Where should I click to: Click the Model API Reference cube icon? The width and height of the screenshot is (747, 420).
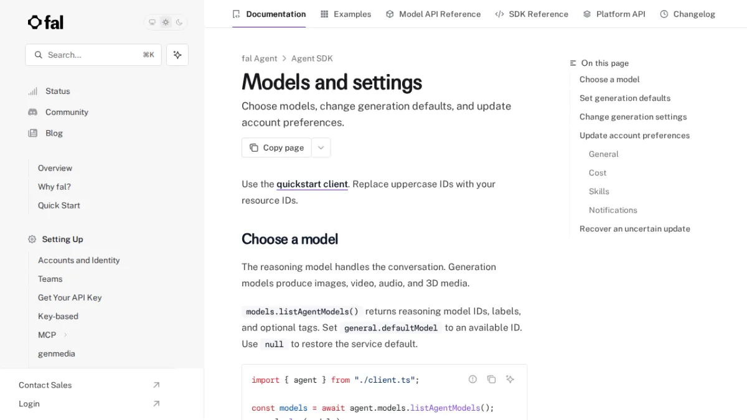pyautogui.click(x=390, y=14)
